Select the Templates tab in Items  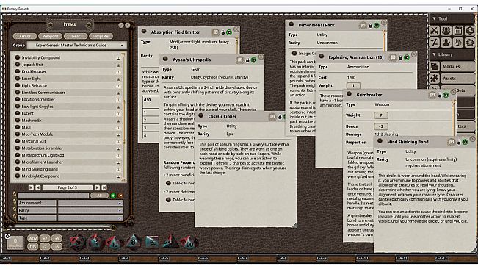click(101, 36)
